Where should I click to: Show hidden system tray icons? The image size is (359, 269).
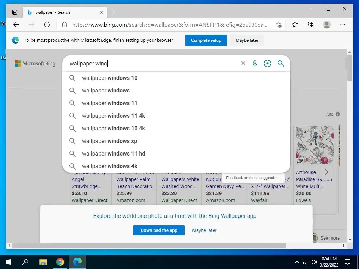tap(297, 262)
